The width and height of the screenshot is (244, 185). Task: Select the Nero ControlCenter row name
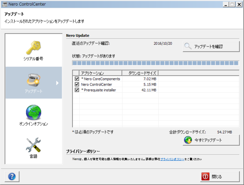click(96, 85)
